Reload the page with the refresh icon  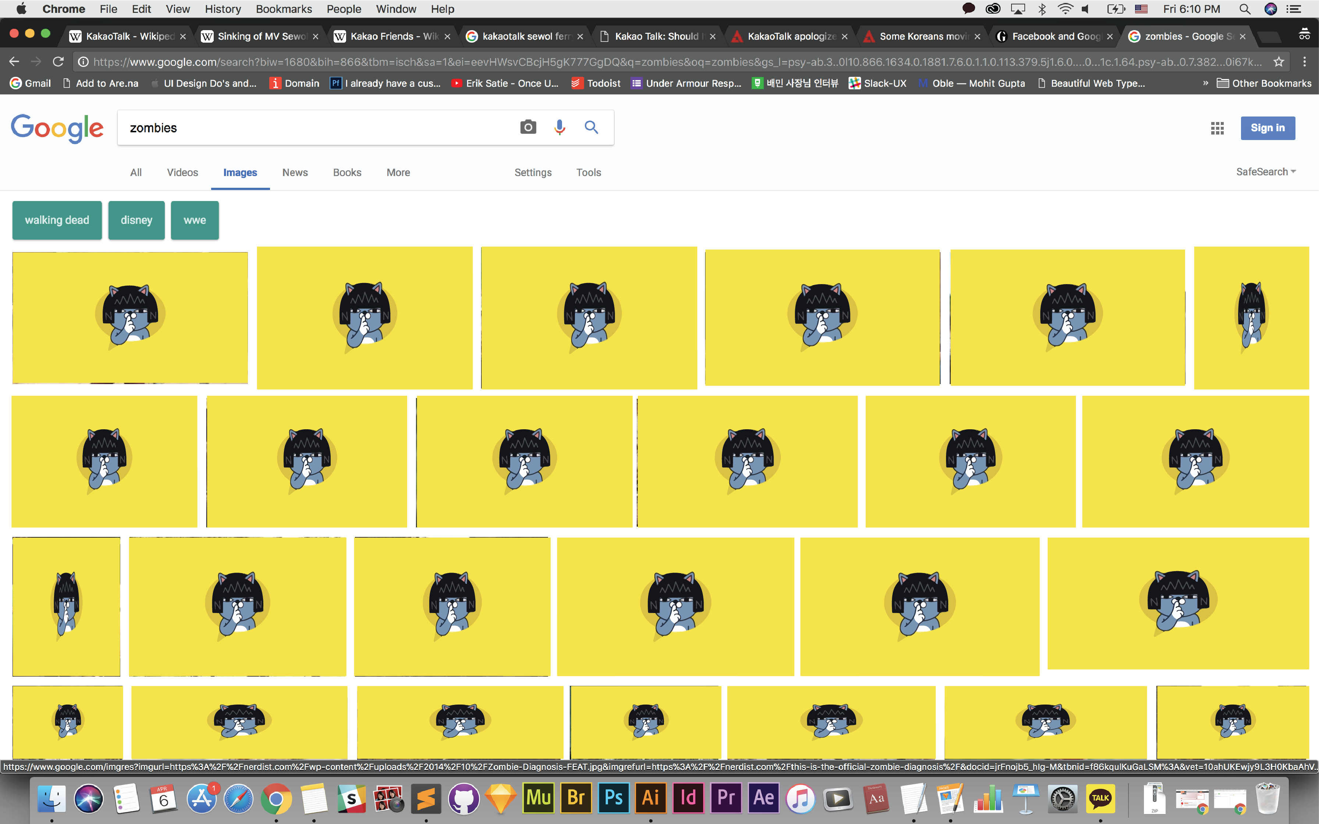[58, 62]
